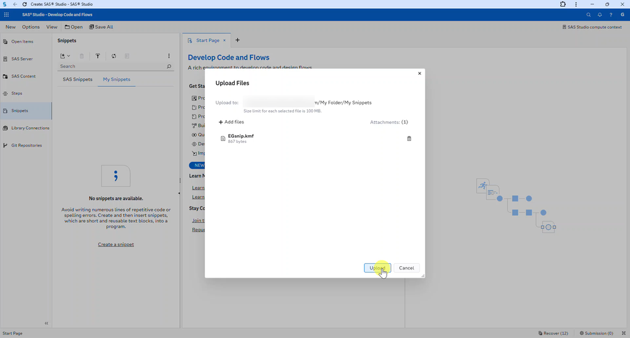Open browser extensions icon
The height and width of the screenshot is (338, 630).
[x=563, y=4]
